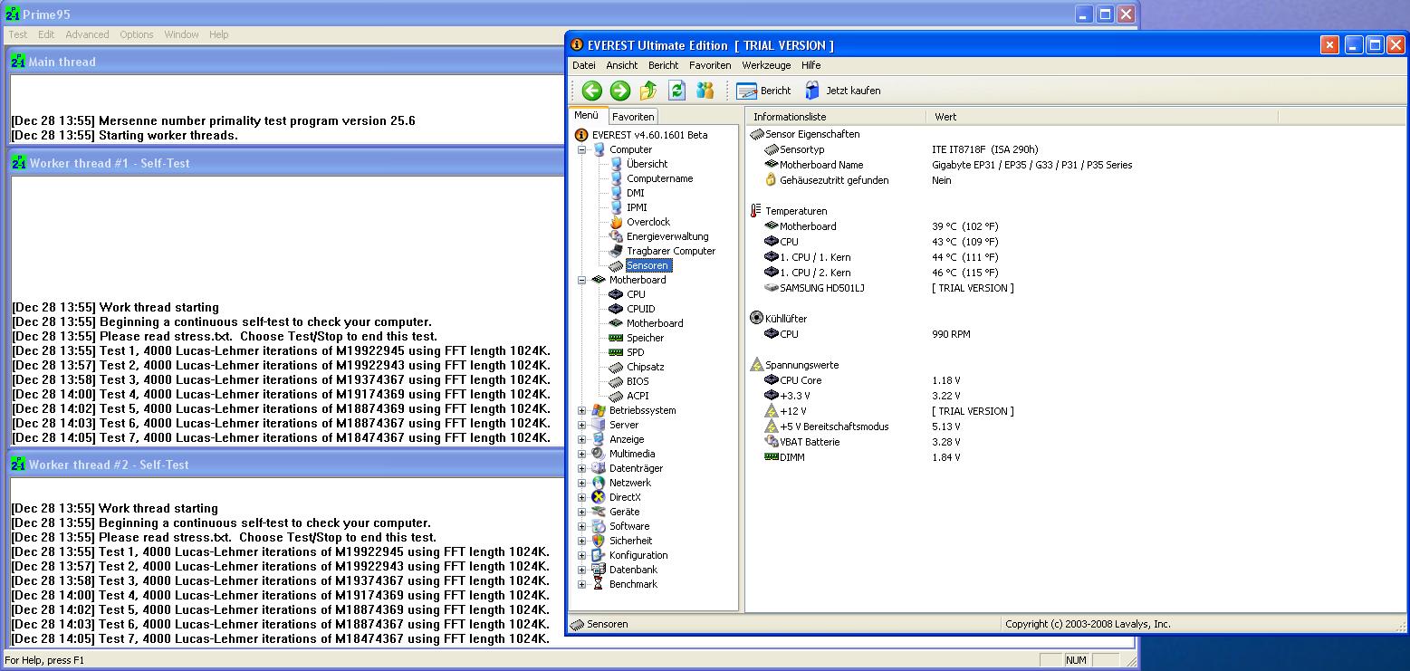Click the Up level arrow icon in EVEREST
Image resolution: width=1410 pixels, height=671 pixels.
(648, 91)
